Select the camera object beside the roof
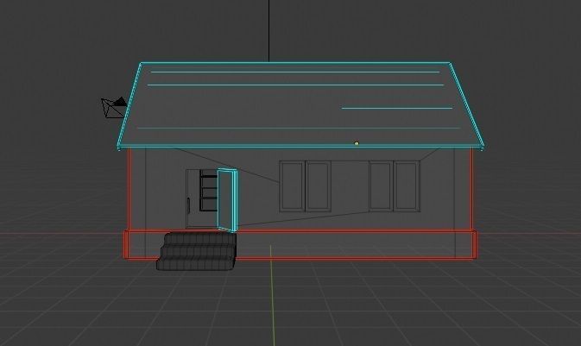Viewport: 581px width, 346px height. point(114,108)
